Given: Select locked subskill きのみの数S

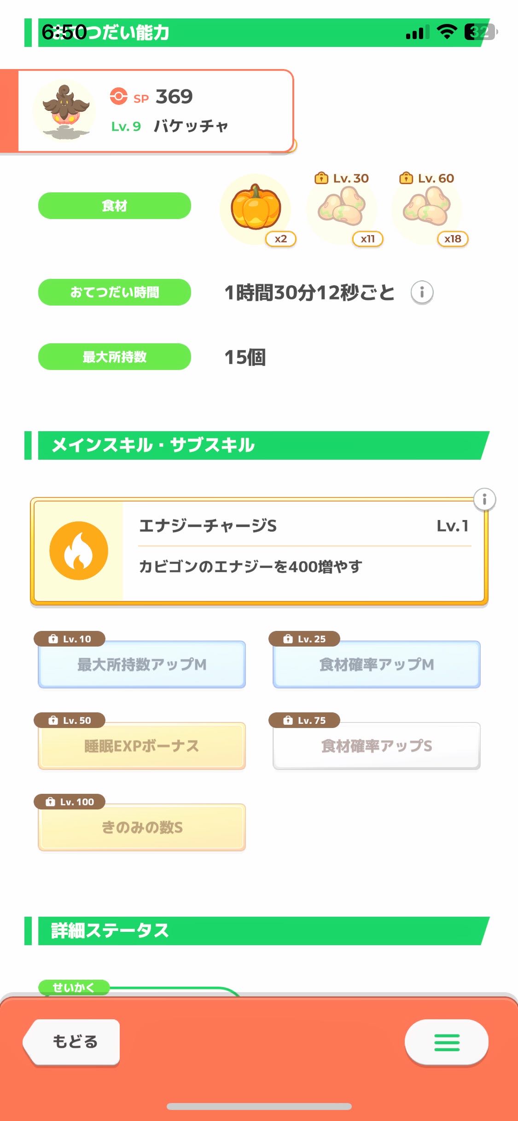Looking at the screenshot, I should [142, 827].
